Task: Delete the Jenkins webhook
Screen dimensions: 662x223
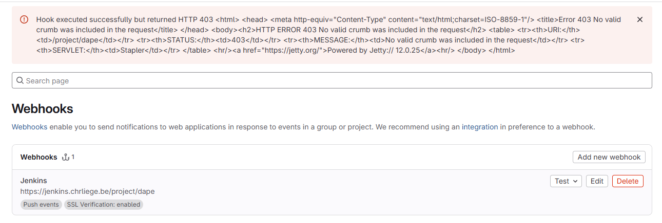Action: 628,181
